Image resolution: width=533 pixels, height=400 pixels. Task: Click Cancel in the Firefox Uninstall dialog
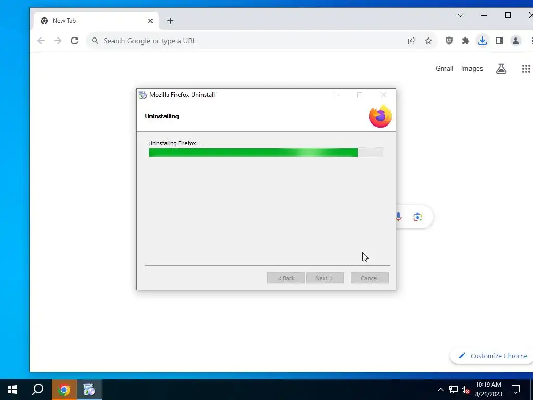[370, 278]
